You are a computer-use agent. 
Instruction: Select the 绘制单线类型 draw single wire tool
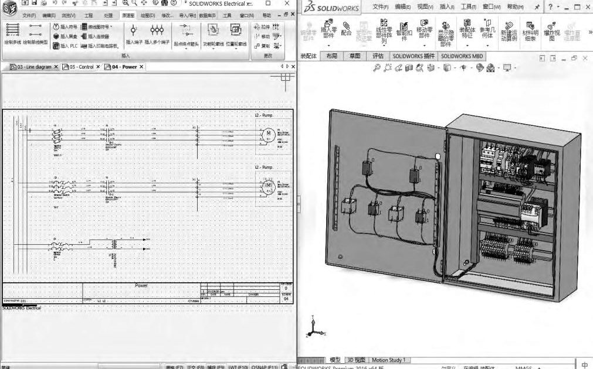click(36, 33)
